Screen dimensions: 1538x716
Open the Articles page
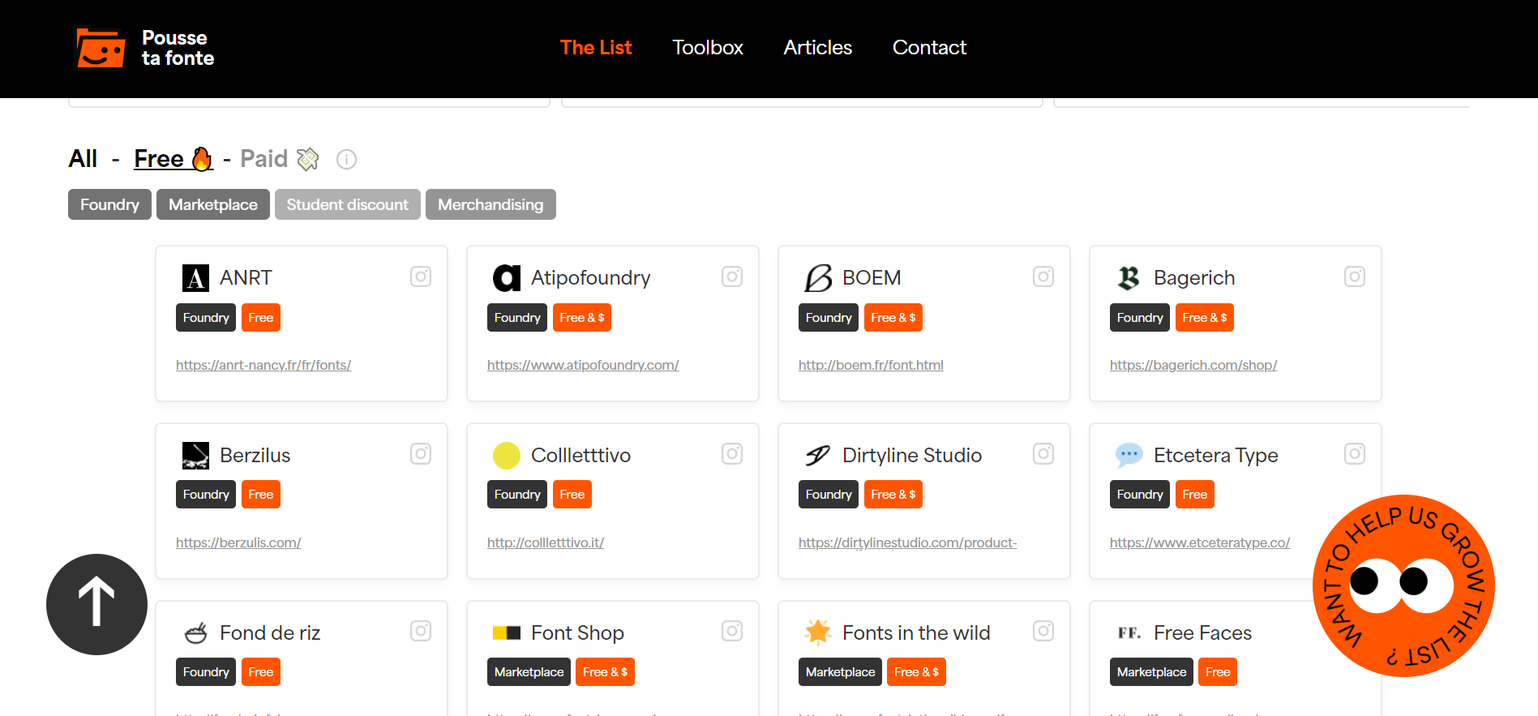[817, 48]
